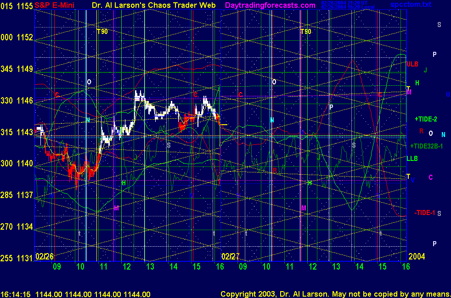451x298 pixels.
Task: Click the white O letter beside cyan N
Action: click(x=431, y=133)
